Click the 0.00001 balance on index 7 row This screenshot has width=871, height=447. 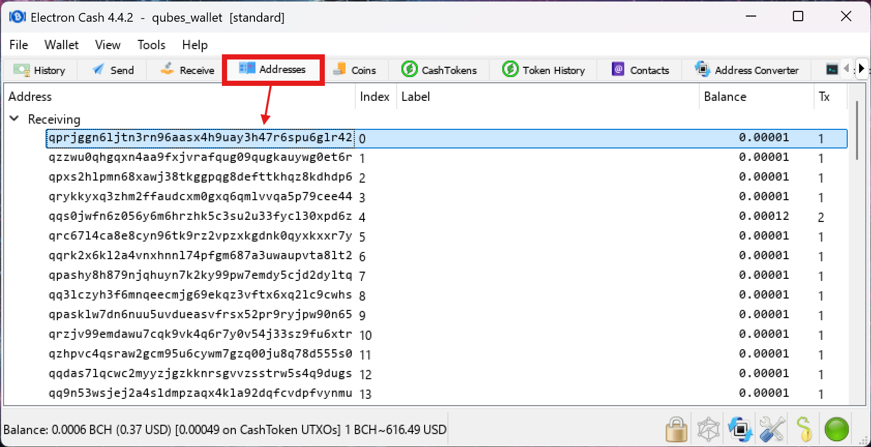(x=764, y=275)
